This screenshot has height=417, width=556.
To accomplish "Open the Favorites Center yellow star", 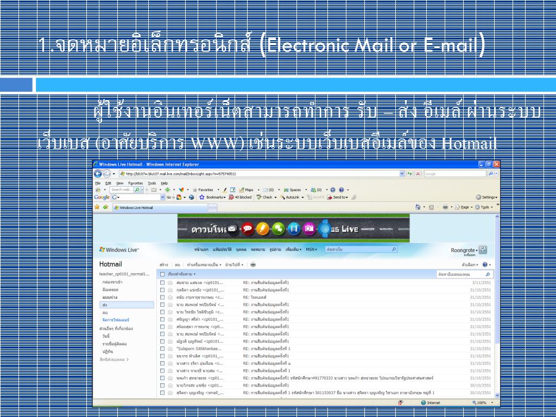I will pyautogui.click(x=97, y=207).
